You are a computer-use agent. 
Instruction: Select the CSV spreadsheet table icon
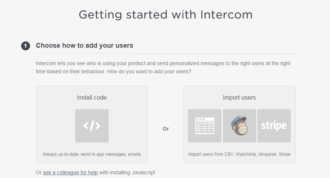coord(205,126)
